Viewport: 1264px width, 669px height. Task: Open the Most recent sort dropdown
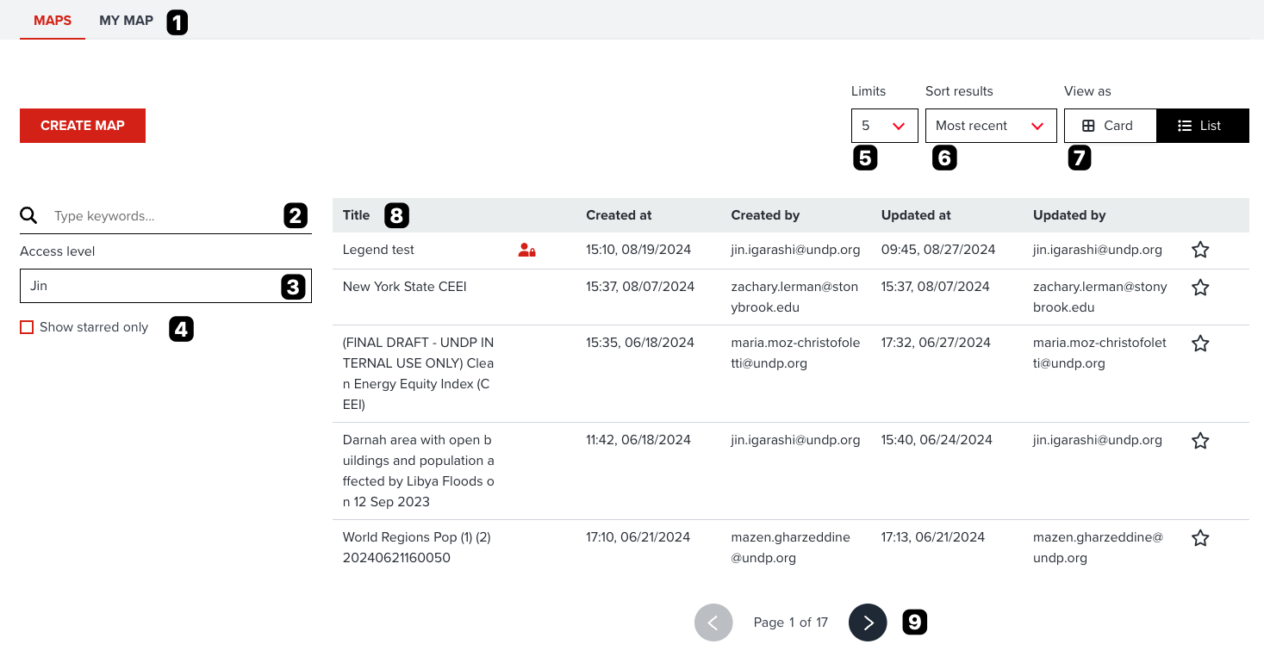click(991, 125)
